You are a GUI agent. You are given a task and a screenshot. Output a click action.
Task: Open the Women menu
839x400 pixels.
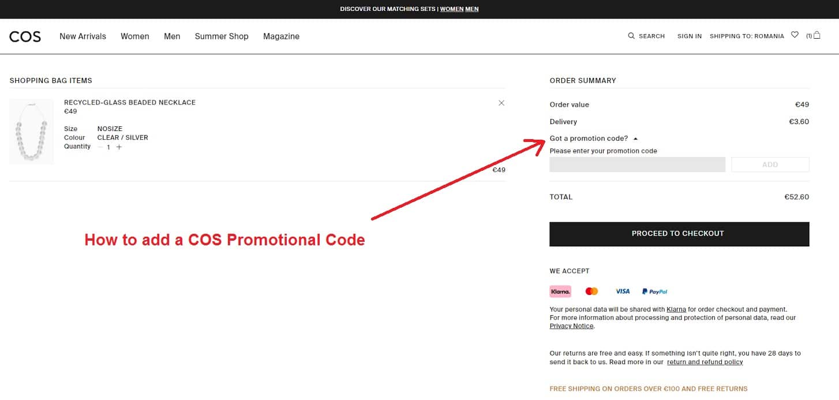(x=134, y=36)
